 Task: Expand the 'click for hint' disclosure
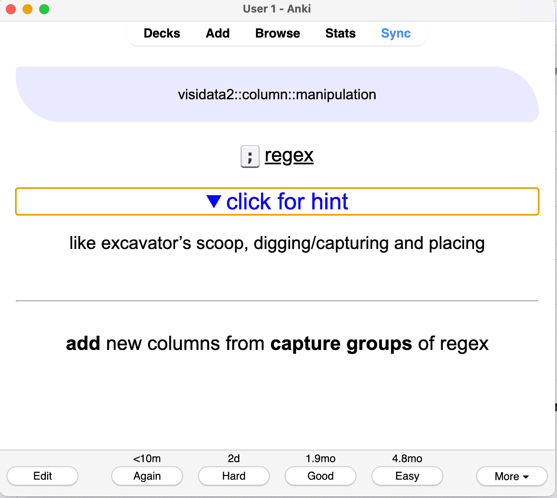tap(277, 201)
